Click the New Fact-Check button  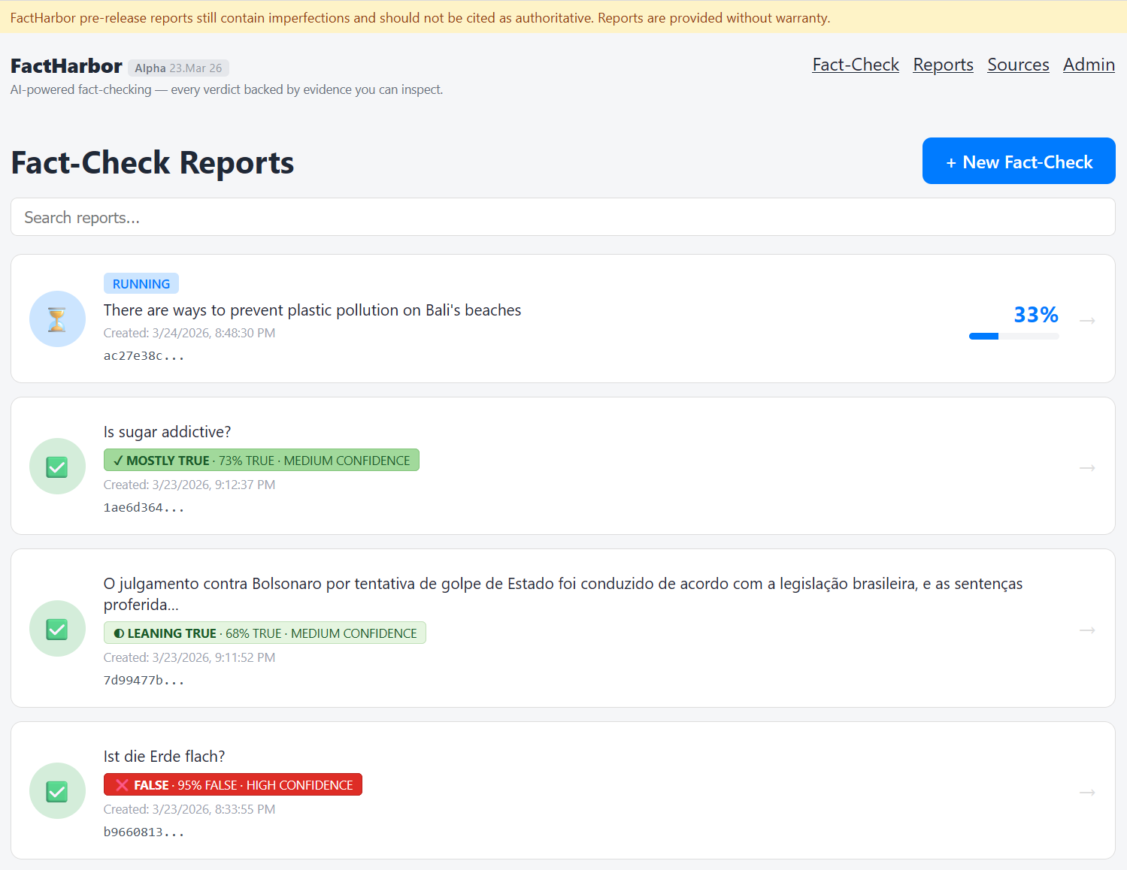(1019, 161)
